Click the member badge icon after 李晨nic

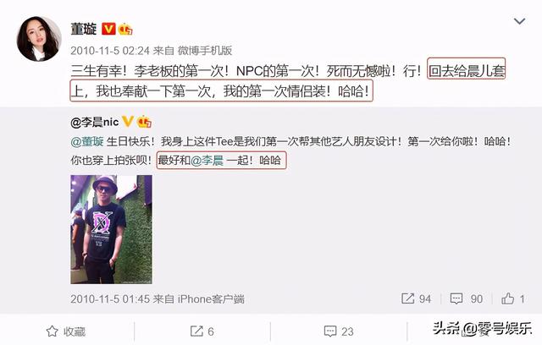pos(144,122)
